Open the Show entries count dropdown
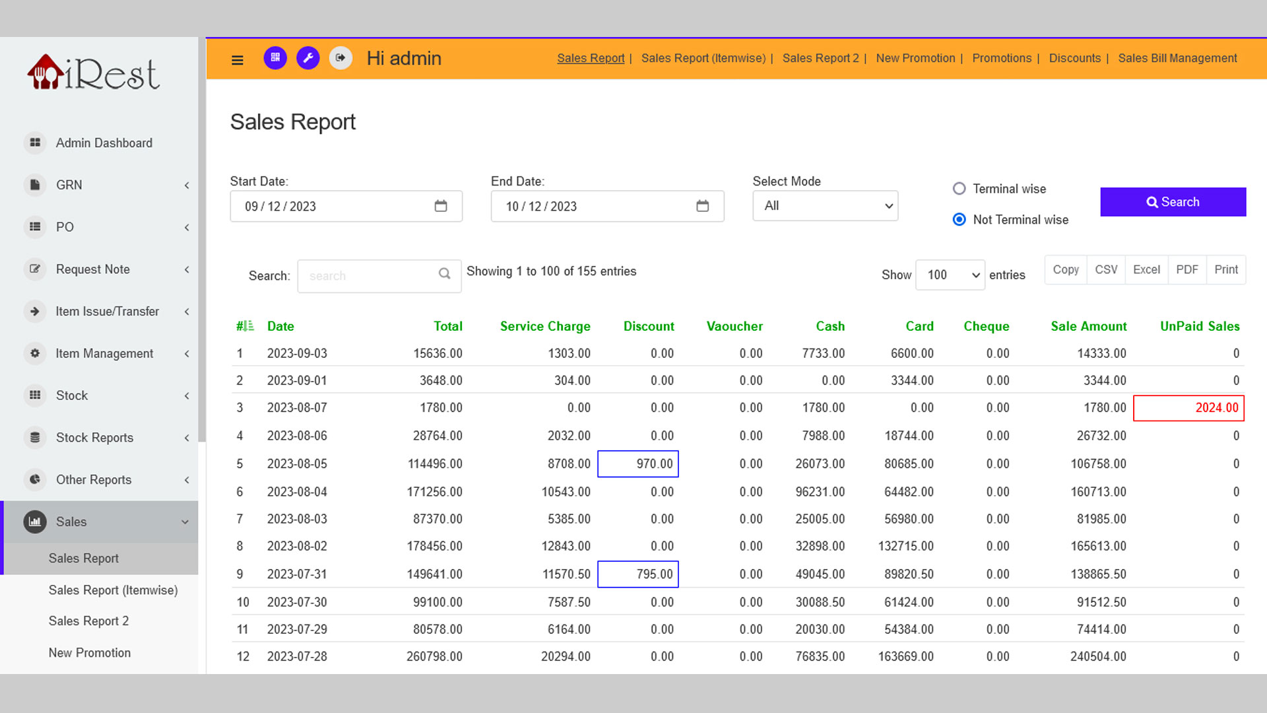The width and height of the screenshot is (1267, 713). click(950, 275)
